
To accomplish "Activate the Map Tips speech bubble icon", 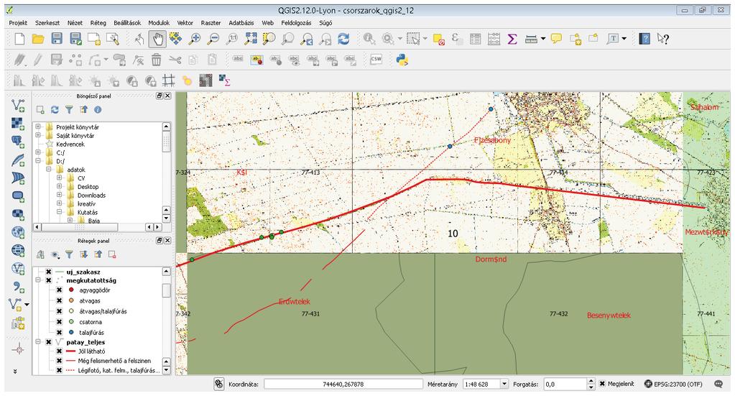I will click(x=556, y=39).
